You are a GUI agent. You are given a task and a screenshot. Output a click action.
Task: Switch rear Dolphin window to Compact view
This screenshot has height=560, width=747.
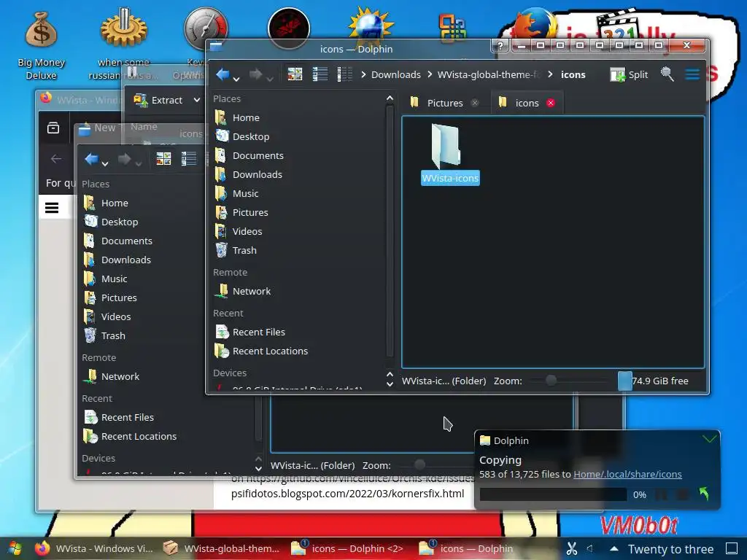click(188, 159)
